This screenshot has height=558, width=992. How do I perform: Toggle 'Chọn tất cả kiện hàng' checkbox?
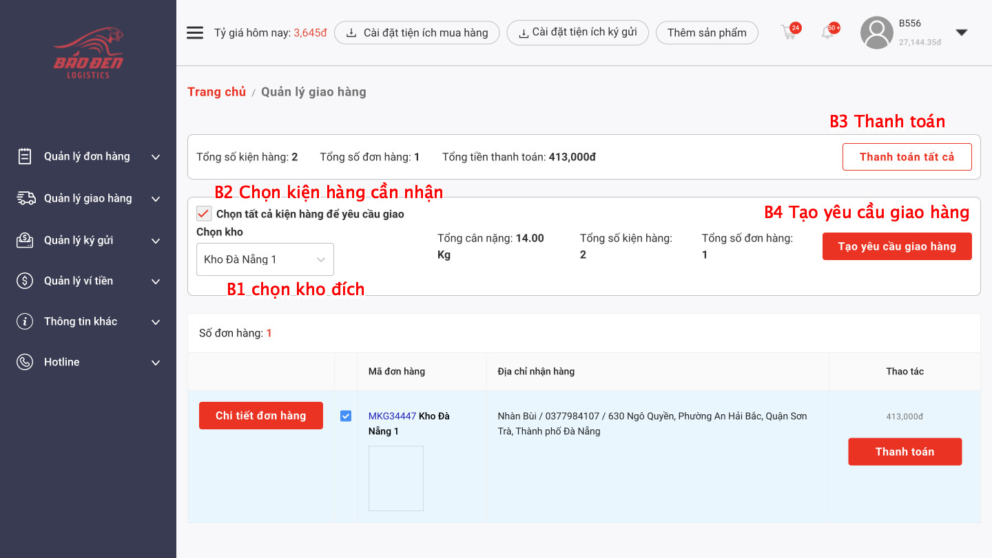[x=204, y=214]
